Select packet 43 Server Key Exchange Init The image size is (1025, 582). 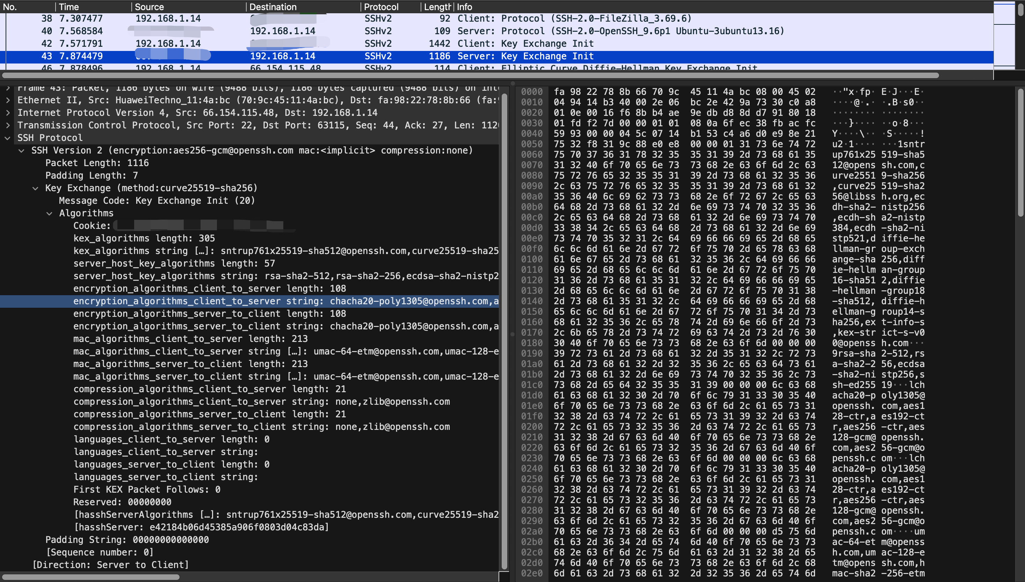coord(497,57)
